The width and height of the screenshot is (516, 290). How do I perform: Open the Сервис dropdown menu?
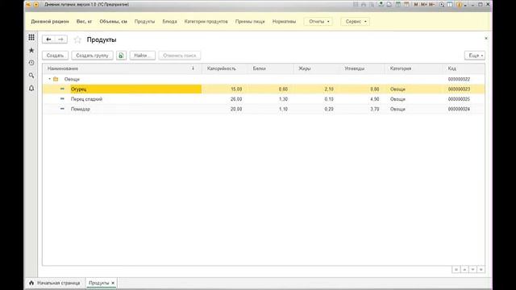(x=355, y=22)
